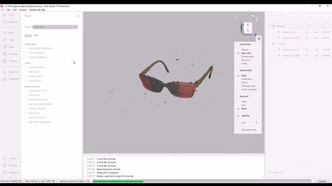Open the Edit menu
This screenshot has width=332, height=186.
8,10
